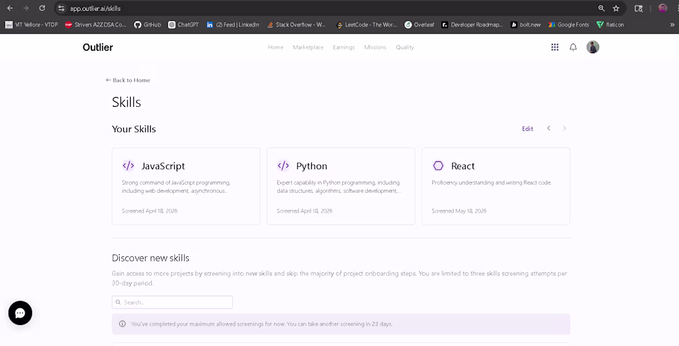Open the Quality nav item
The height and width of the screenshot is (346, 679).
(405, 47)
